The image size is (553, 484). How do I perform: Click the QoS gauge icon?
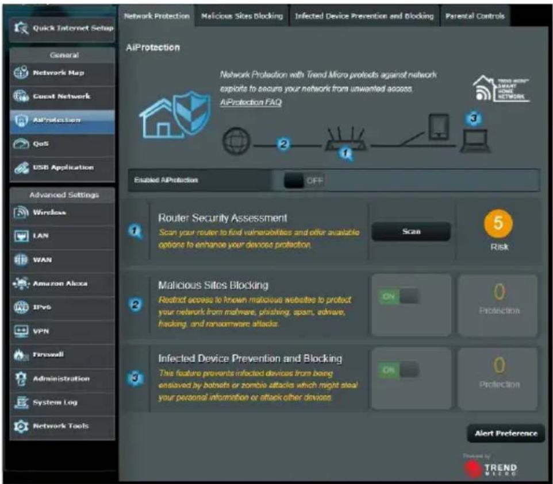click(x=21, y=144)
